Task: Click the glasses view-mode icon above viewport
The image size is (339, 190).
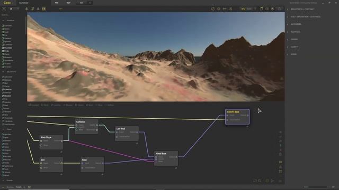Action: pos(243,9)
